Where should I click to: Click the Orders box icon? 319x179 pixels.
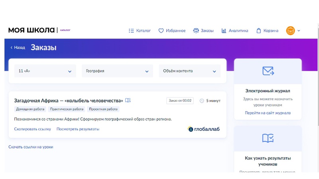tap(196, 31)
